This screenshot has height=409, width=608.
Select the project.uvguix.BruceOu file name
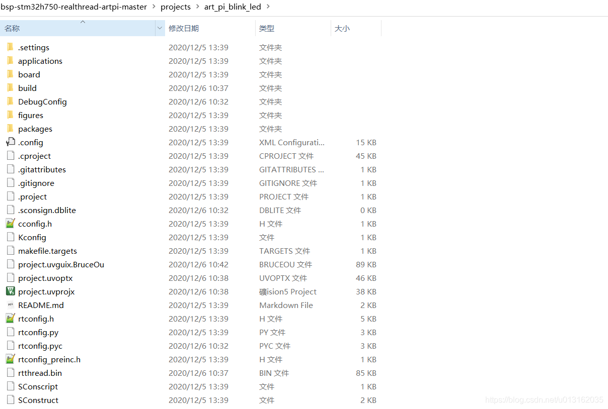tap(61, 264)
